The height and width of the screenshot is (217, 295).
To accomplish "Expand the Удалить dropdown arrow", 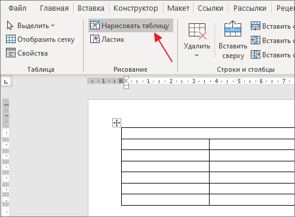I will [x=196, y=55].
